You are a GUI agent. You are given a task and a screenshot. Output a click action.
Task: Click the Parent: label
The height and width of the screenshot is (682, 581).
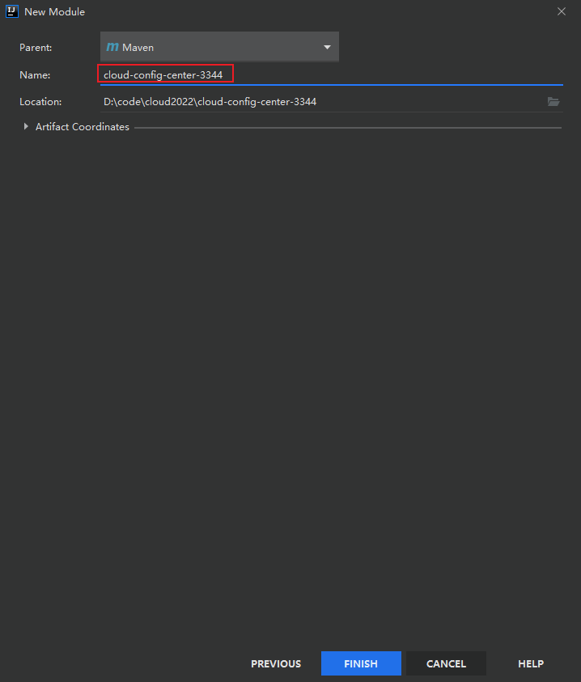pos(36,48)
